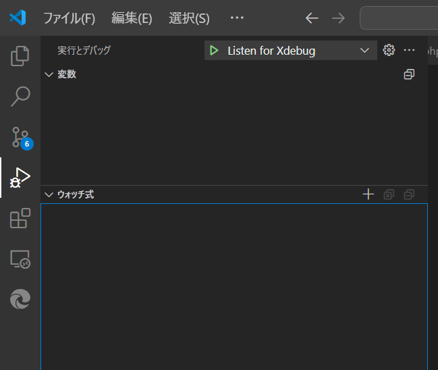Viewport: 438px width, 370px height.
Task: Go forward with the right arrow
Action: (338, 18)
